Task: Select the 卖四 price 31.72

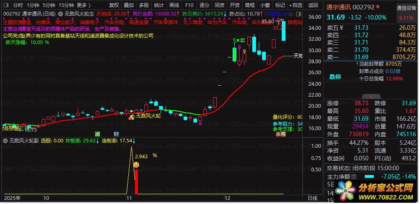Action: point(361,35)
